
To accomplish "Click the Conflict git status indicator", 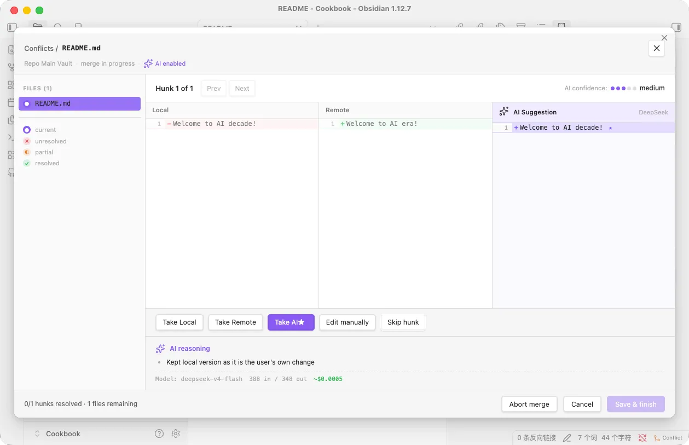I will click(x=667, y=438).
